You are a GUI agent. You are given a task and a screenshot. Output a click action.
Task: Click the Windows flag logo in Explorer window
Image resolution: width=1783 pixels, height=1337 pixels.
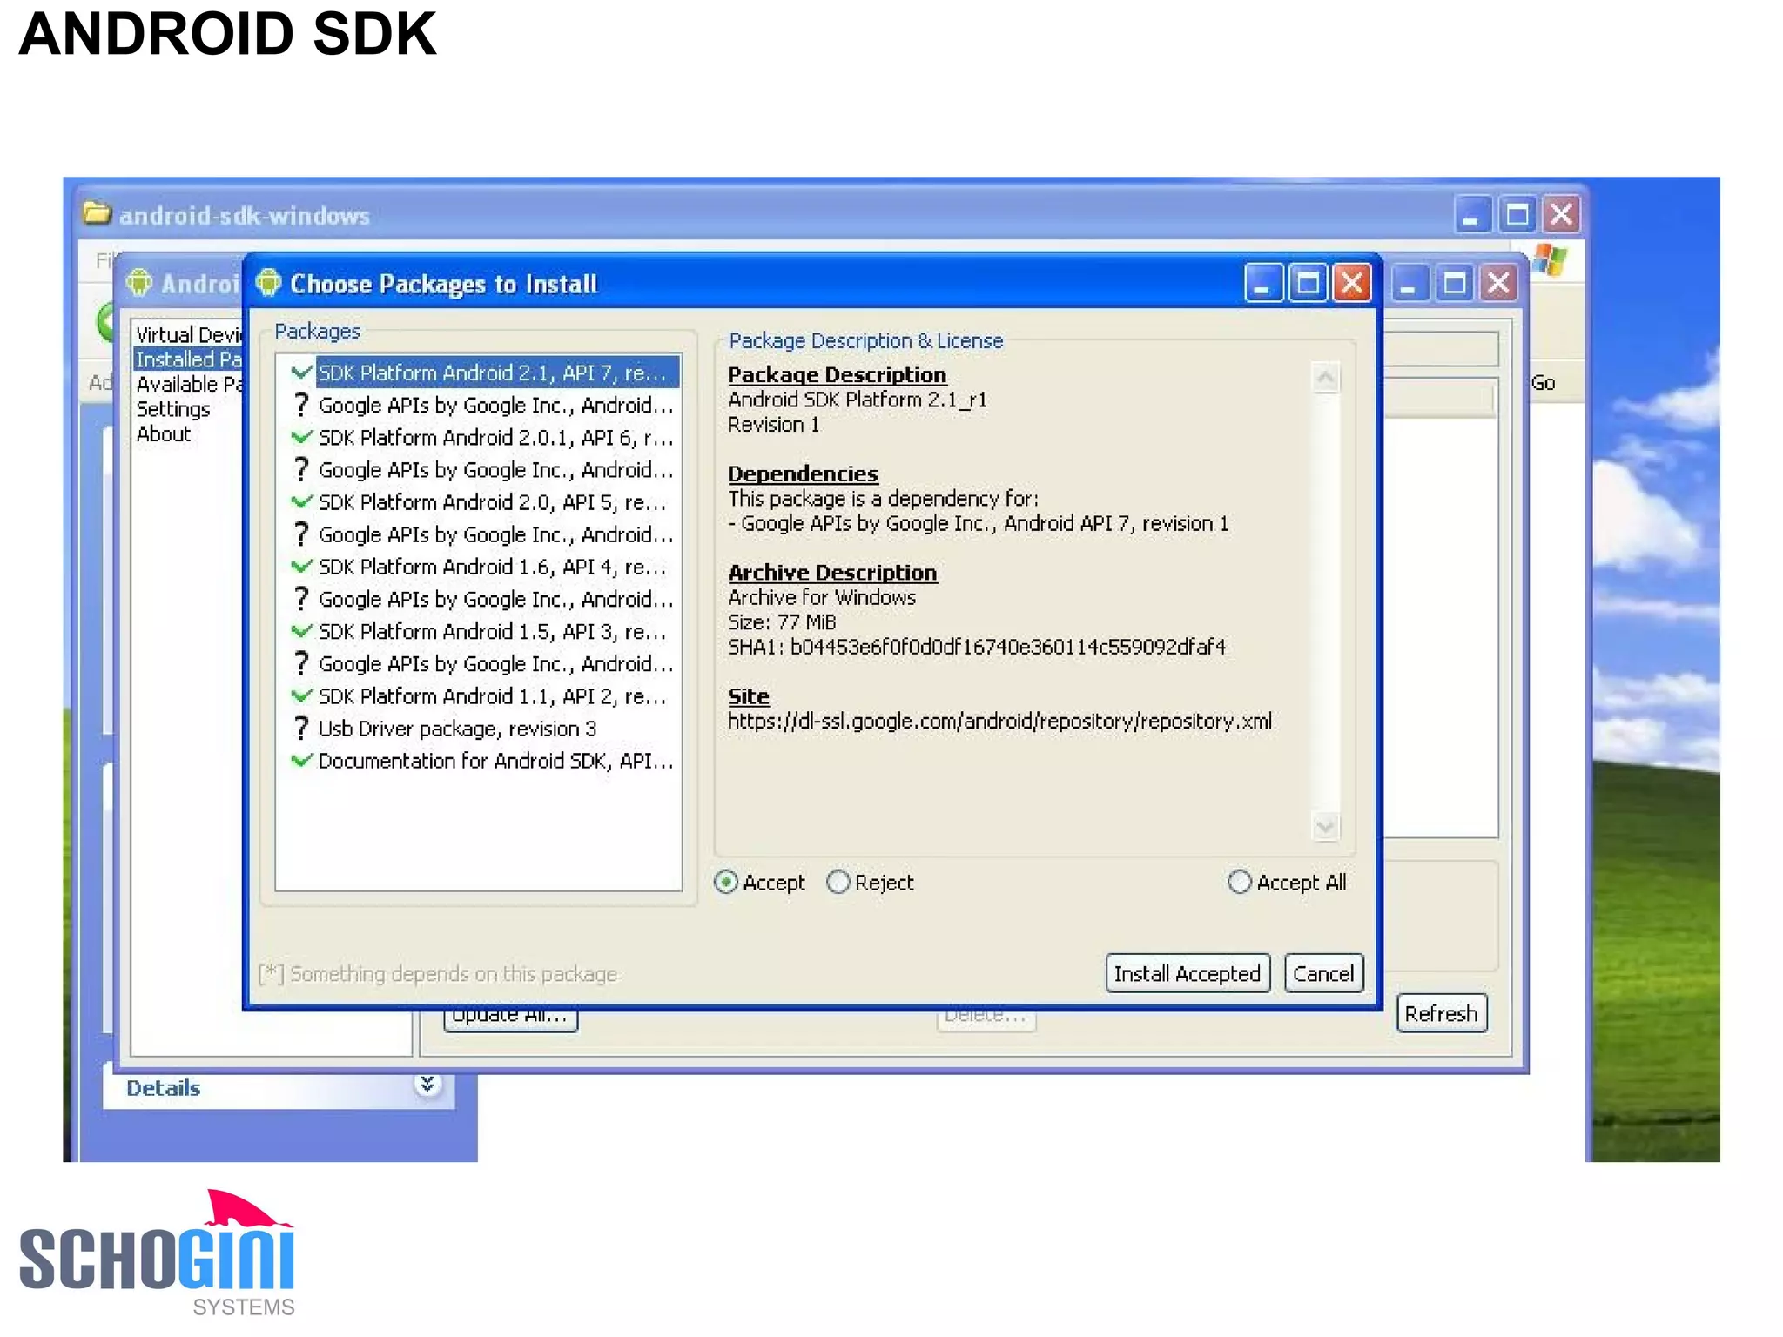pyautogui.click(x=1551, y=259)
